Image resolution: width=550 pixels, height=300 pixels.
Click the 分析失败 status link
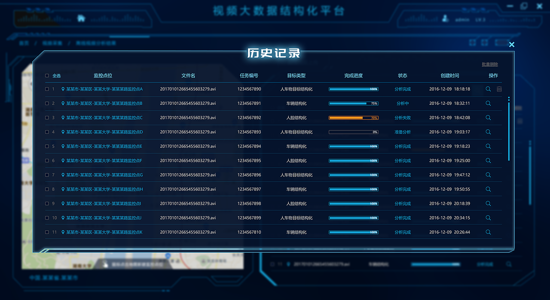(x=403, y=118)
